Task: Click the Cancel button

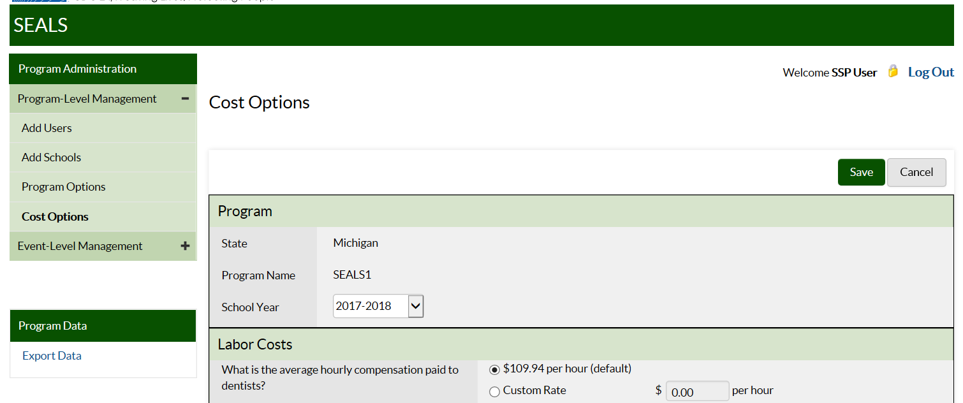Action: pos(916,172)
